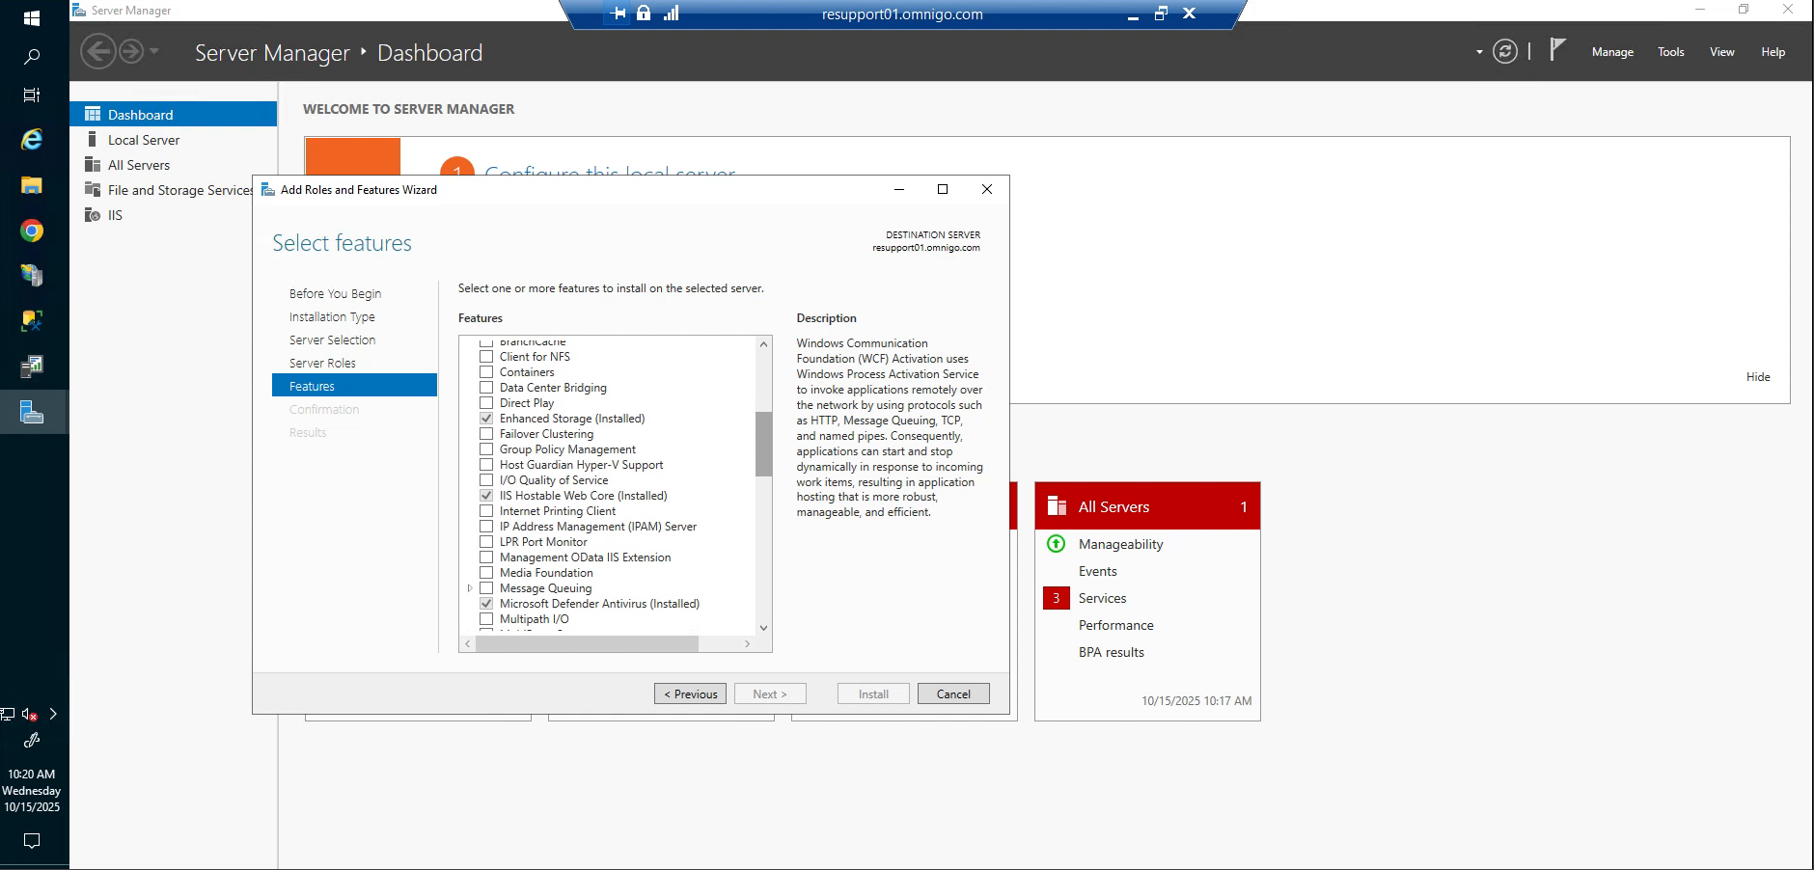Enable the Failover Clustering feature
The image size is (1814, 870).
(x=485, y=433)
